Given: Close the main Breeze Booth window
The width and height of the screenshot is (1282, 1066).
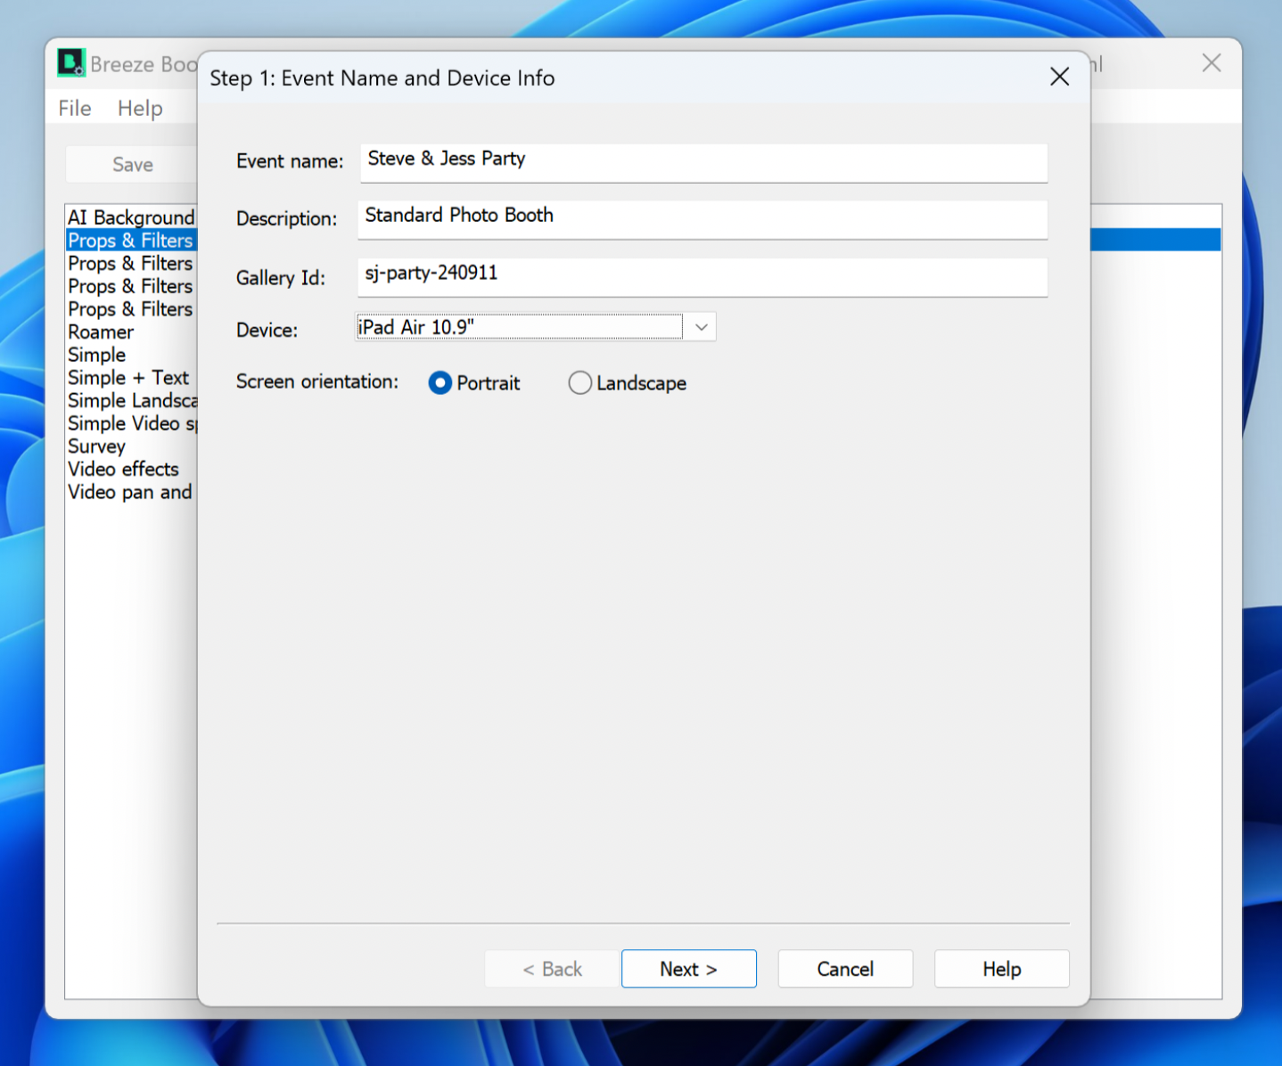Looking at the screenshot, I should [1211, 63].
